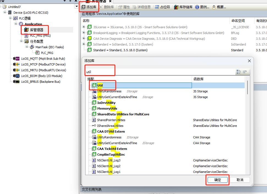Select MemoryUtils from the library list

[107, 109]
